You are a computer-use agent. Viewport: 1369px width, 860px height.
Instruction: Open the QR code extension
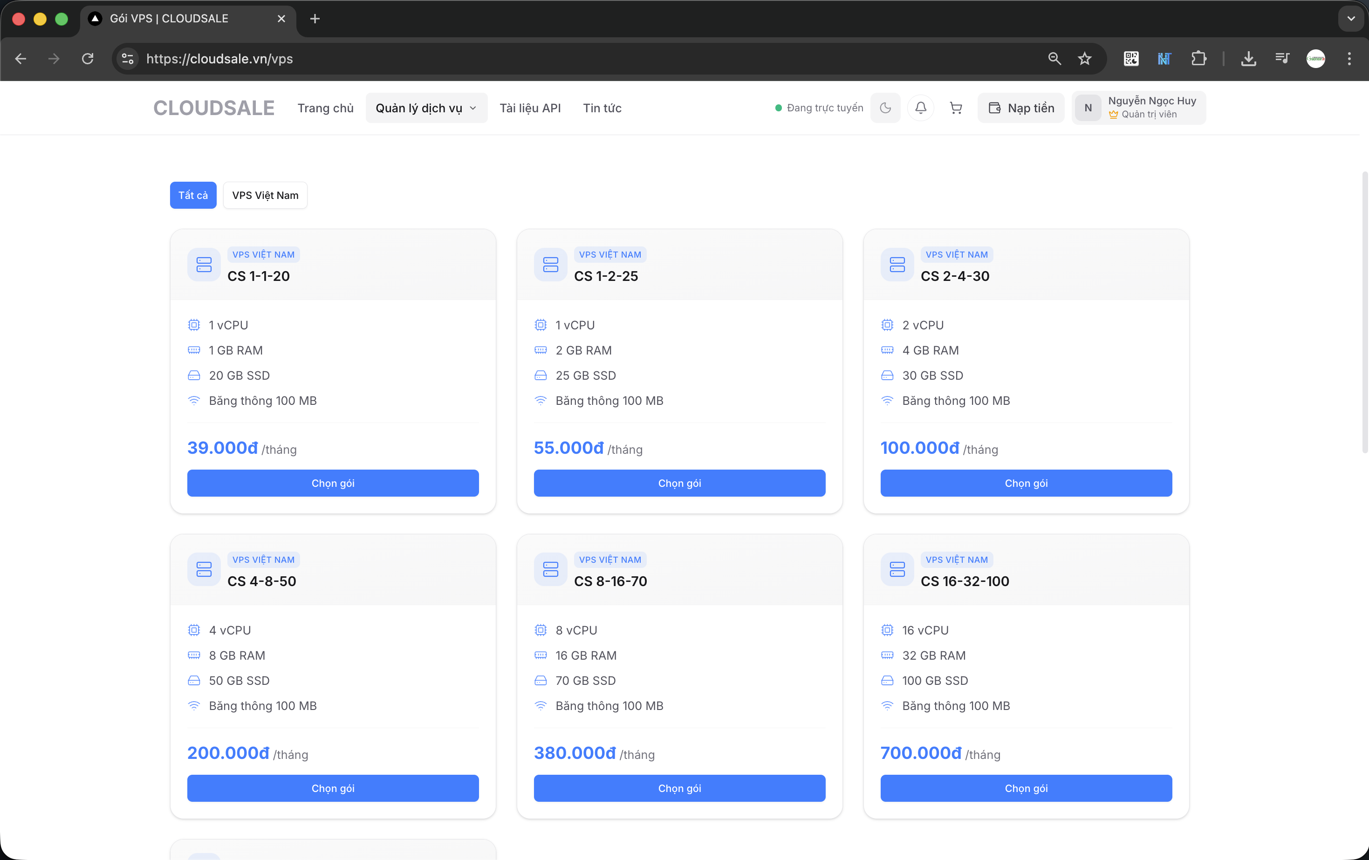click(x=1131, y=59)
